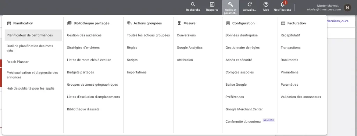Select Balise Google

[x=236, y=85]
